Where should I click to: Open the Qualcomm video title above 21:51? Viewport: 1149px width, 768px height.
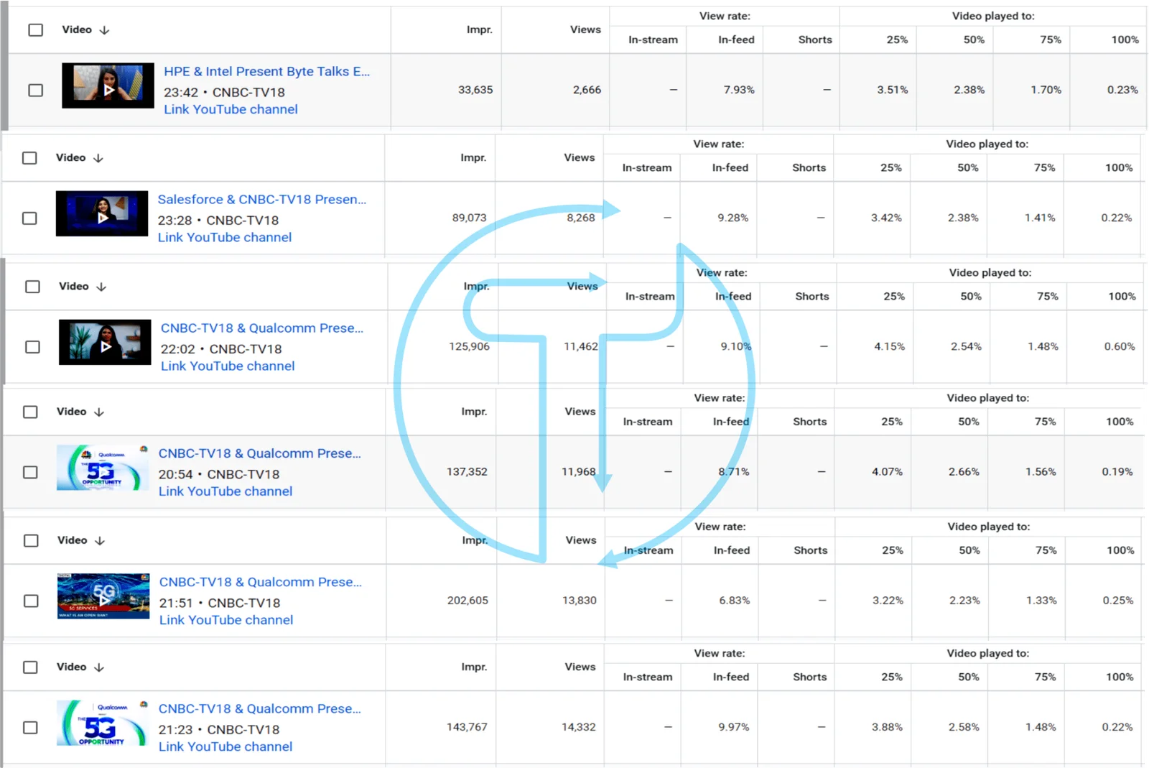[x=261, y=582]
